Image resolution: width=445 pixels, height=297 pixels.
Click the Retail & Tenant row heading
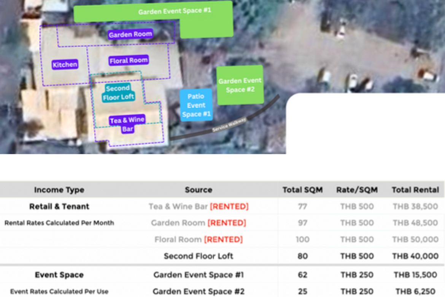[x=59, y=206]
